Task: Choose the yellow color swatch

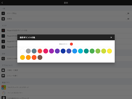Action: [x=110, y=51]
